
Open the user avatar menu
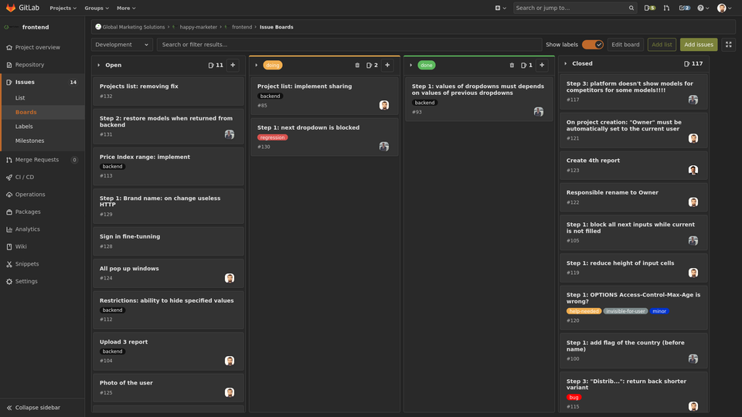pos(724,8)
